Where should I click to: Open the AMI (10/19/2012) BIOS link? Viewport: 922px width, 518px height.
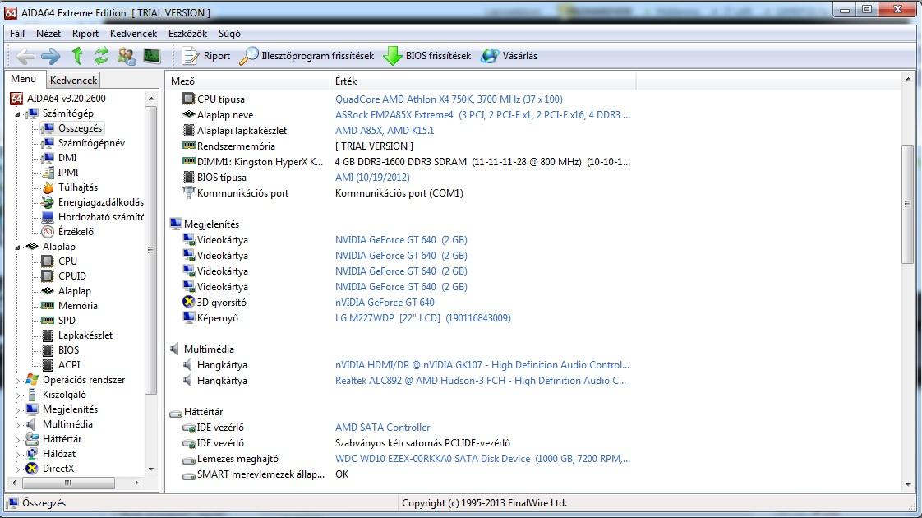tap(372, 177)
